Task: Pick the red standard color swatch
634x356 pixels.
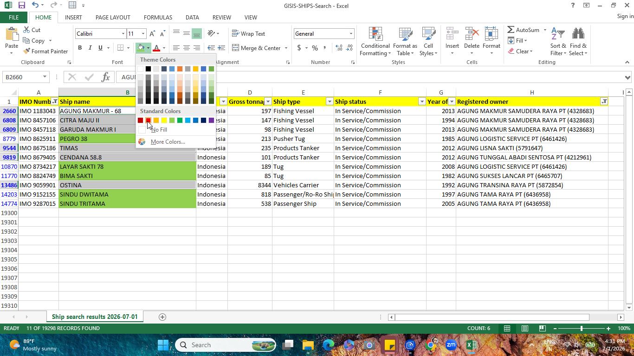Action: pyautogui.click(x=148, y=121)
